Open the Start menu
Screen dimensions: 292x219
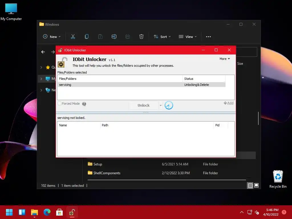pyautogui.click(x=9, y=212)
